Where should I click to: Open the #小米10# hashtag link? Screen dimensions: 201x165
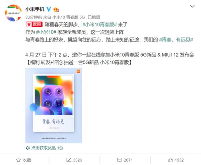tap(46, 32)
